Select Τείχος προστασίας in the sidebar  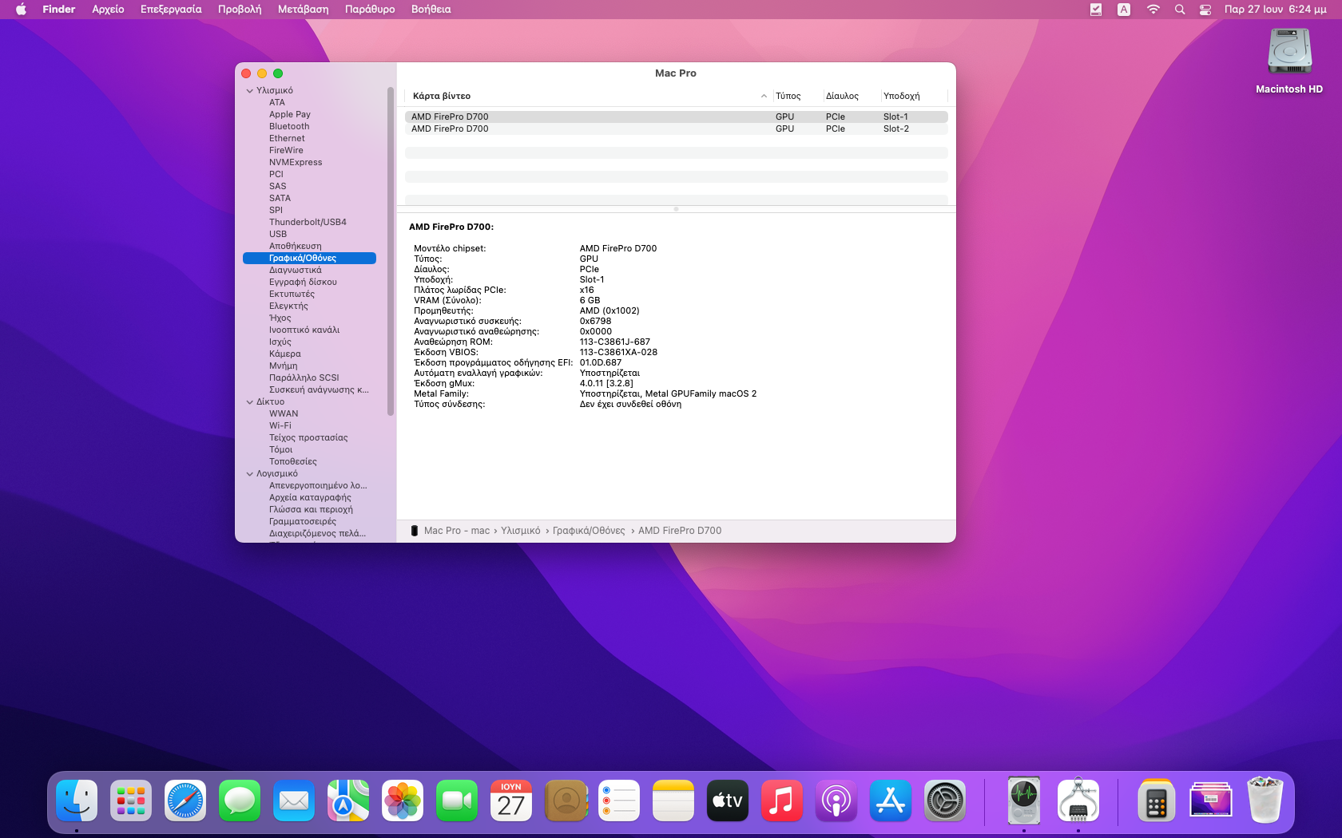pyautogui.click(x=310, y=438)
